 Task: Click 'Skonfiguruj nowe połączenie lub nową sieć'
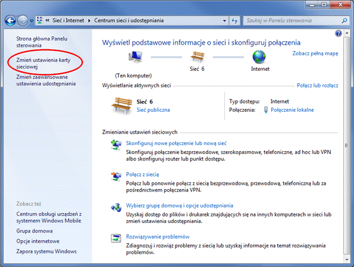coord(176,143)
